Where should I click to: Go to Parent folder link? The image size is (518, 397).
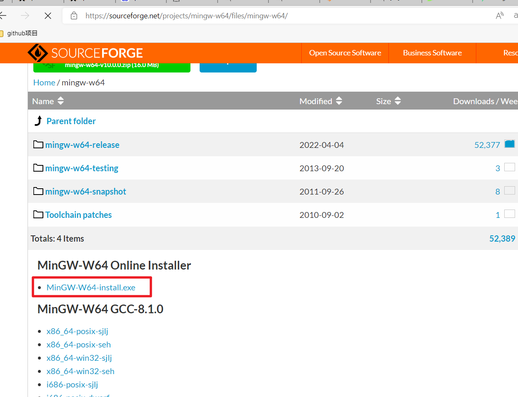tap(71, 121)
